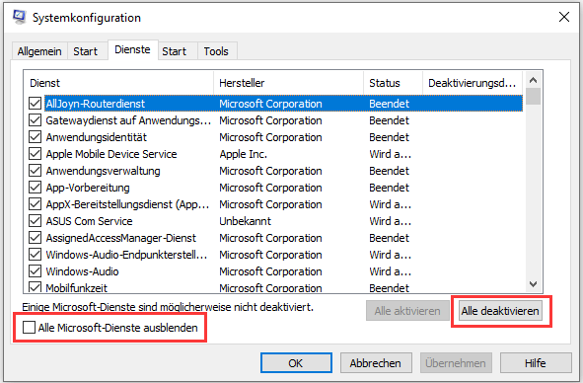Viewport: 583px width, 383px height.
Task: Click Wird a... status of ASUS Com Service
Action: pos(390,221)
